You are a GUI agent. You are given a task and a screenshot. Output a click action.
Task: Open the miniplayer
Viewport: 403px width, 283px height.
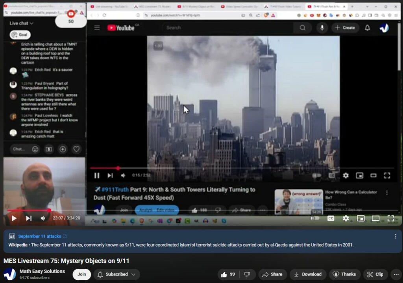[x=360, y=218]
